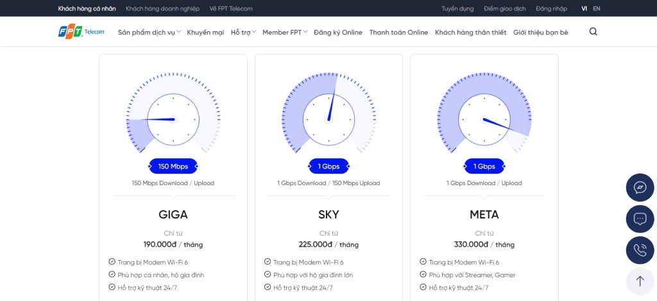Click '1 Gbps Download / Upload' text
Screen dimensions: 657x301
(x=484, y=183)
